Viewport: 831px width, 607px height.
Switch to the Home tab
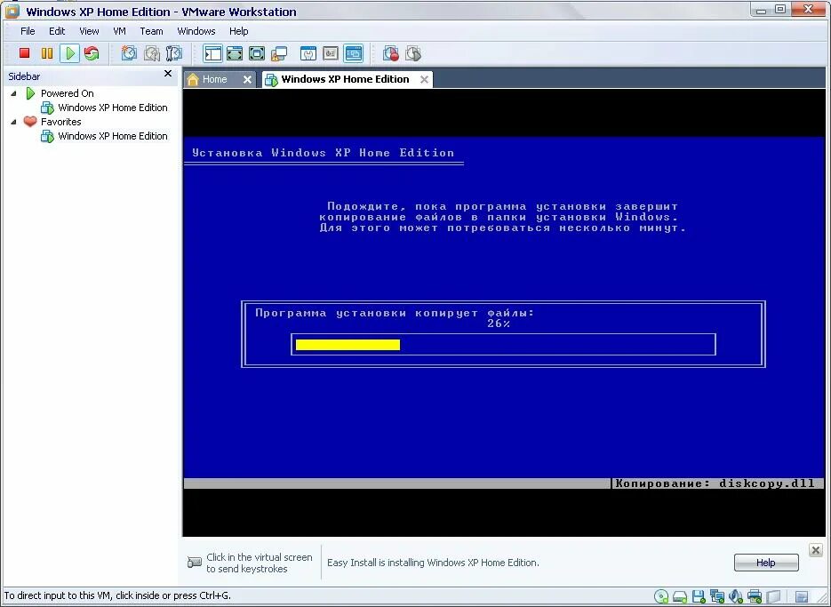point(213,78)
